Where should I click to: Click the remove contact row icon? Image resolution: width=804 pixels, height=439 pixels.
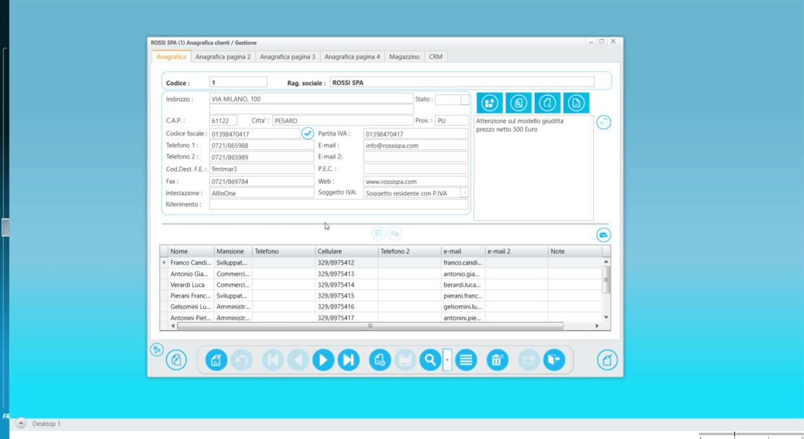coord(394,234)
